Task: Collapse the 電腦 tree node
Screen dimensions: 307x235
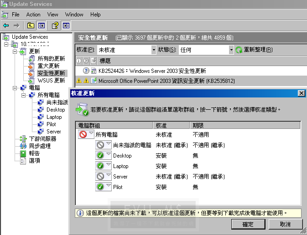Action: 15,88
